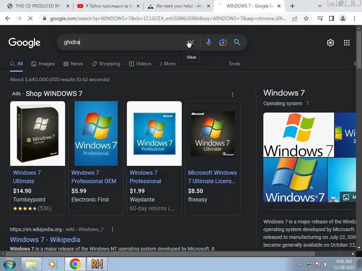Select the News results tab

74,64
